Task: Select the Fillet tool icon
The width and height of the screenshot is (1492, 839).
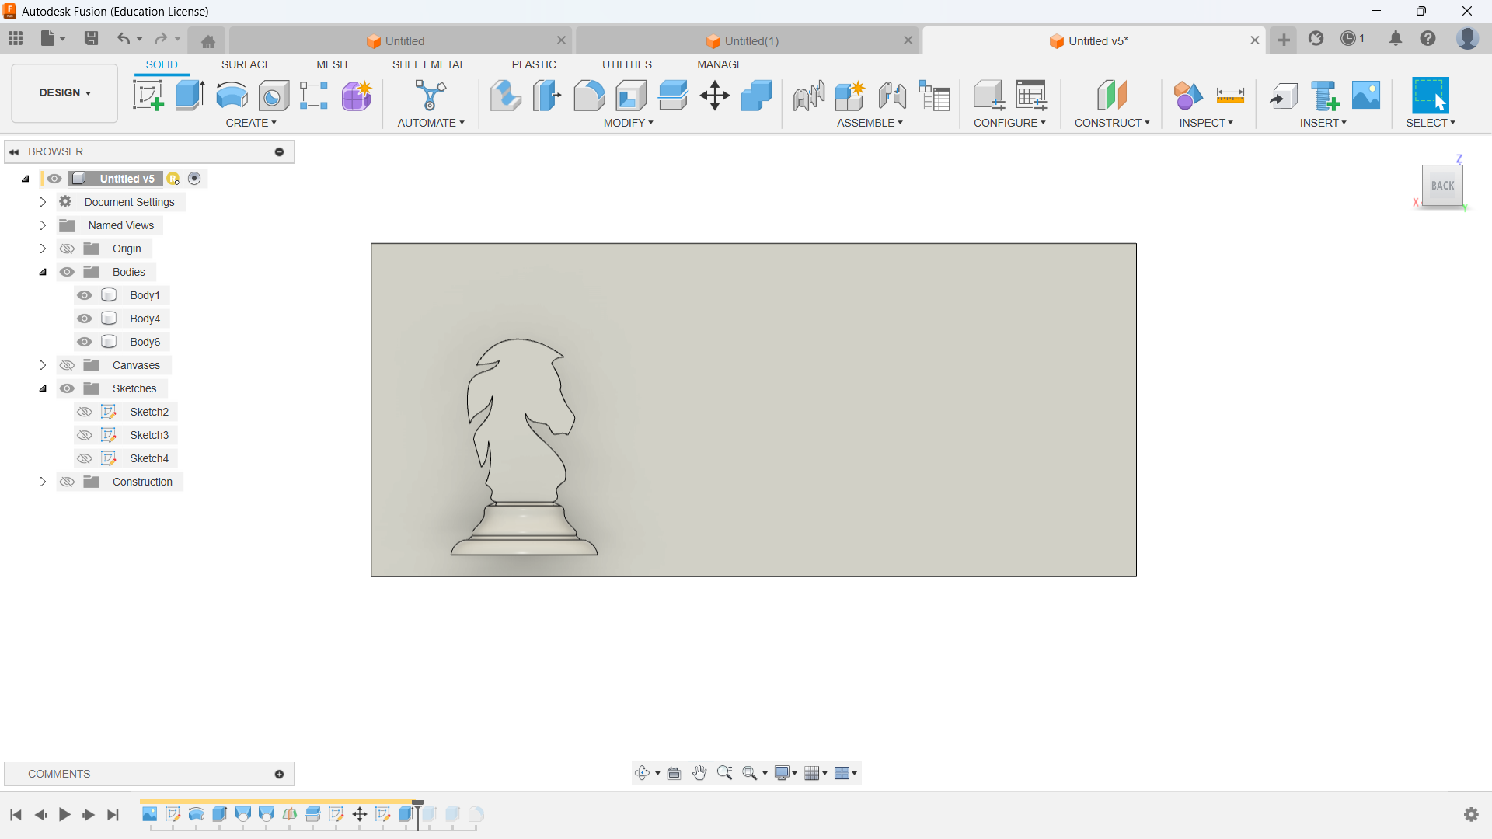Action: 589,96
